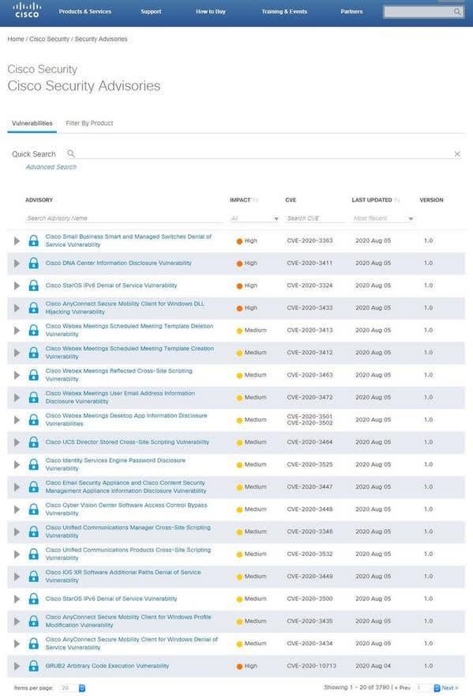
Task: Go to Prev page of advisories
Action: (x=403, y=688)
